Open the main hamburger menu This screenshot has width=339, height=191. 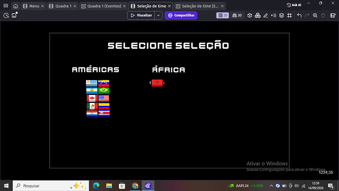(6, 6)
